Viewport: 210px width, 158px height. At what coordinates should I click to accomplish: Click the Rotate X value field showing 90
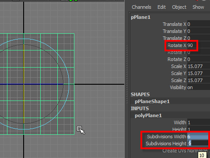coord(199,45)
